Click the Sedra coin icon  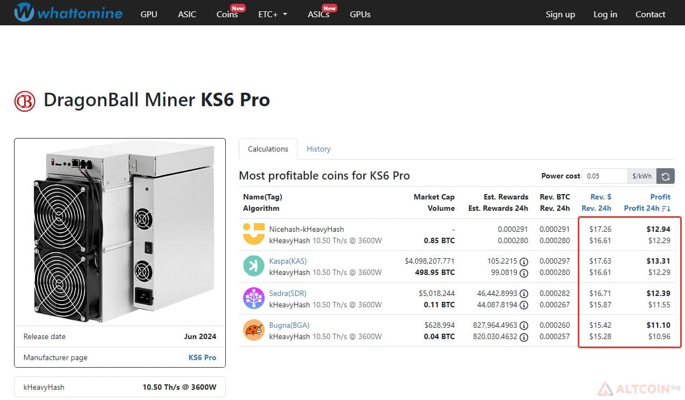pos(253,298)
